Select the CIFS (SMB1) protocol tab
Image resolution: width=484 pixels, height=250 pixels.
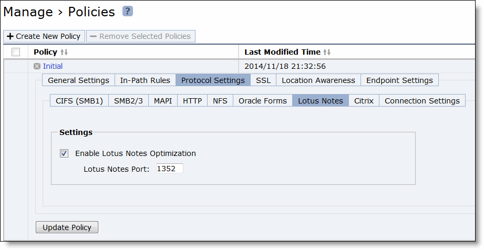tap(79, 101)
